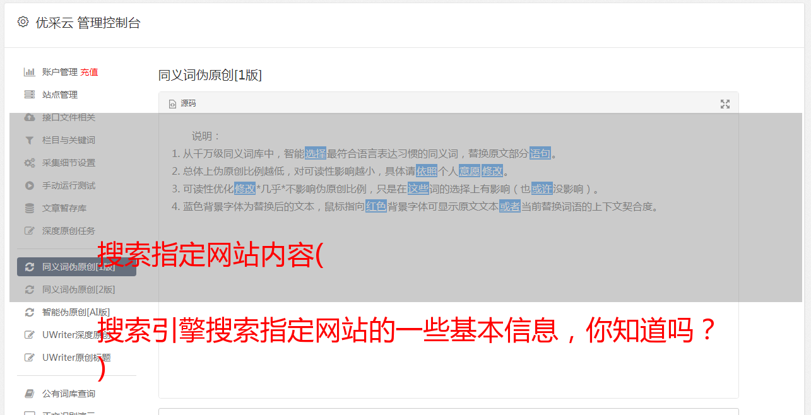Go to 智能伪原创[AI版] page
The image size is (811, 415).
[76, 312]
